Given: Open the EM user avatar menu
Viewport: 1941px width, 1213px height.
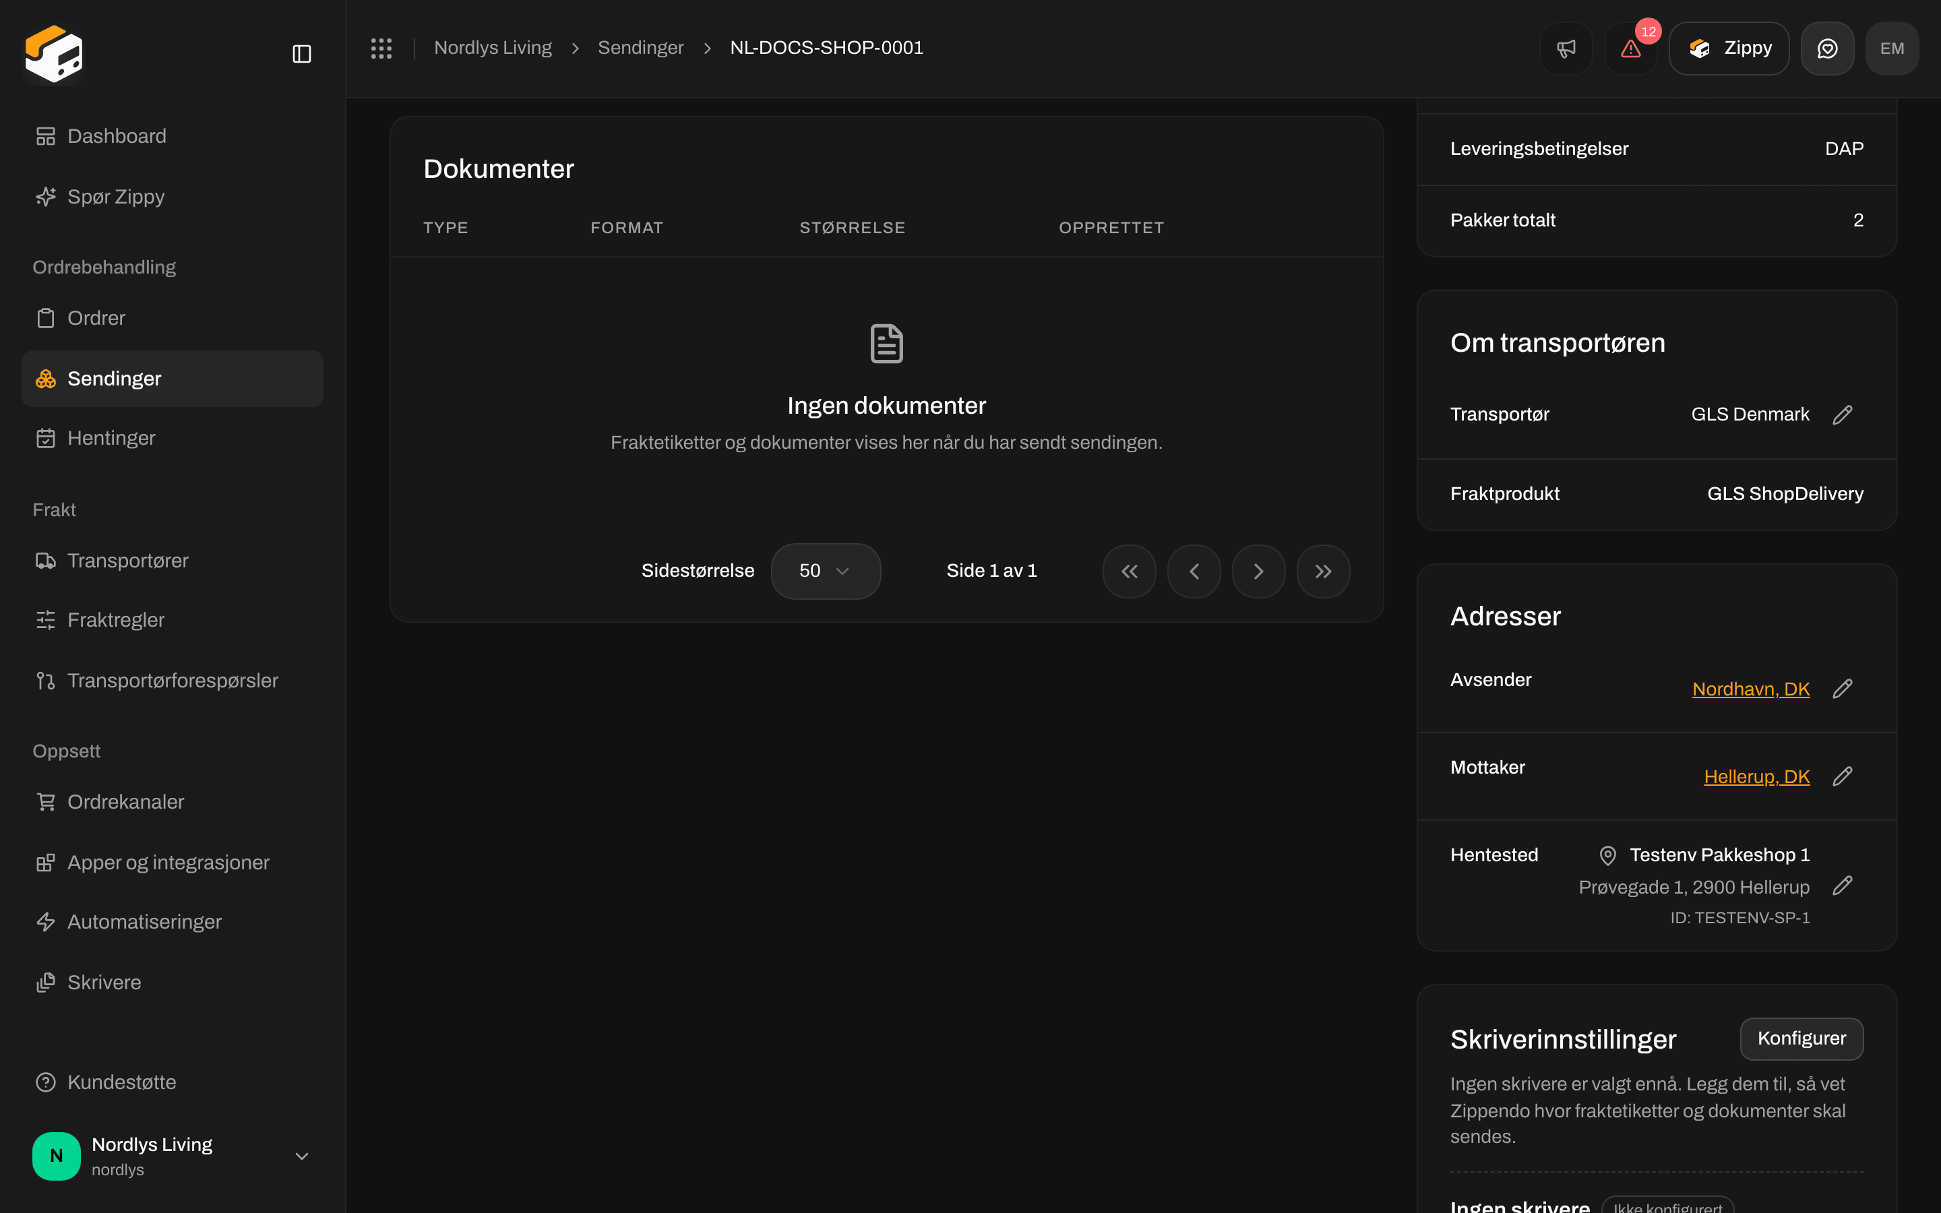Looking at the screenshot, I should [x=1892, y=48].
